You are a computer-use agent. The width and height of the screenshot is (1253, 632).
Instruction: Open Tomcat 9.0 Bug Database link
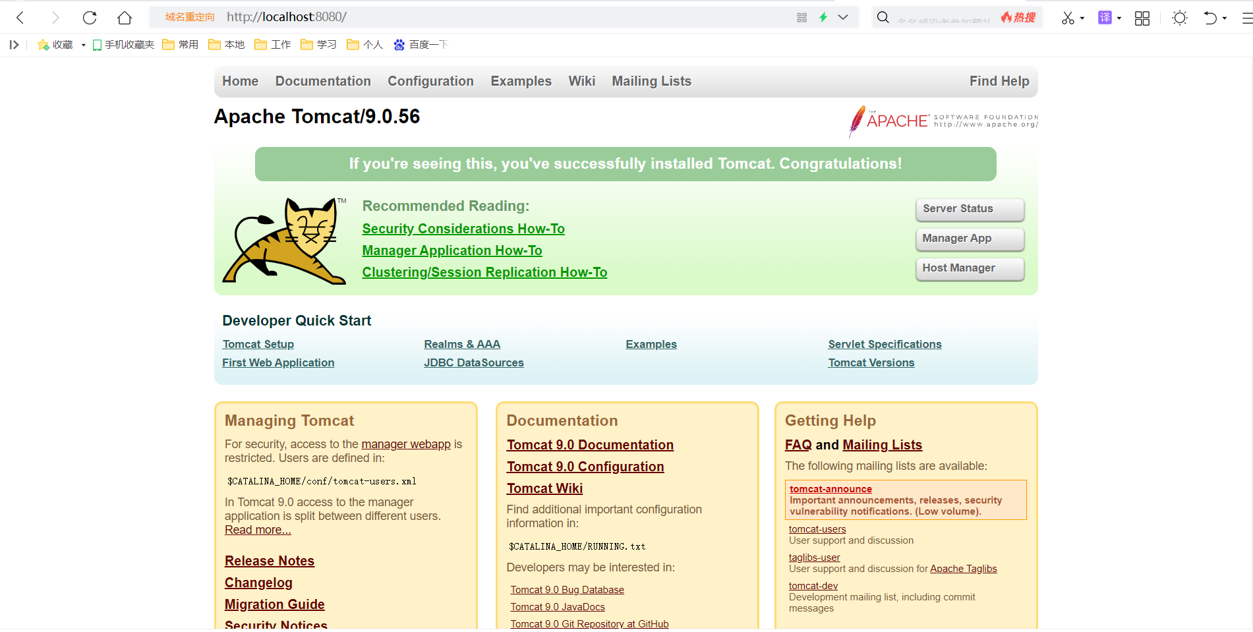[x=567, y=590]
